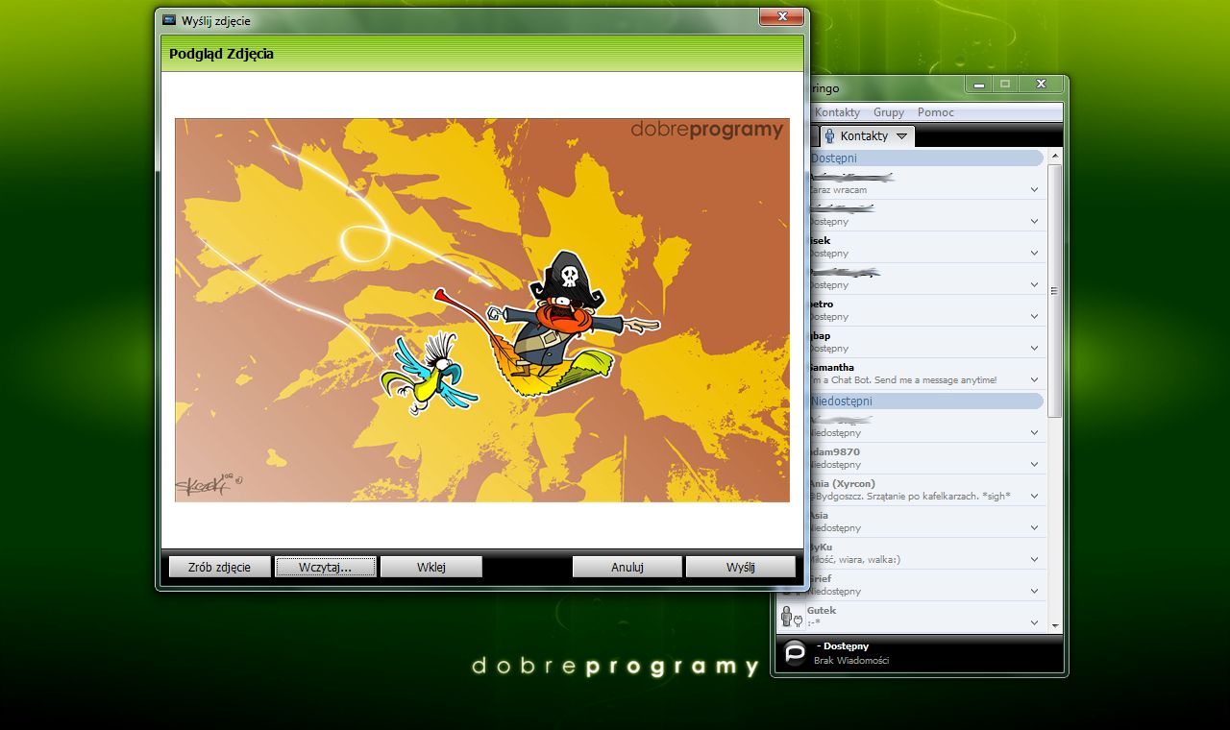Click the Wyślij zdjęcie dialog title bar icon
This screenshot has width=1230, height=730.
[169, 19]
